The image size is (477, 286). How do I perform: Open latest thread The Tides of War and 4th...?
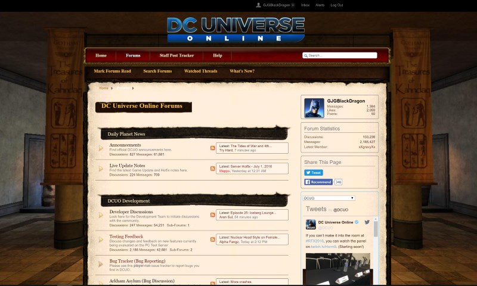coord(251,146)
